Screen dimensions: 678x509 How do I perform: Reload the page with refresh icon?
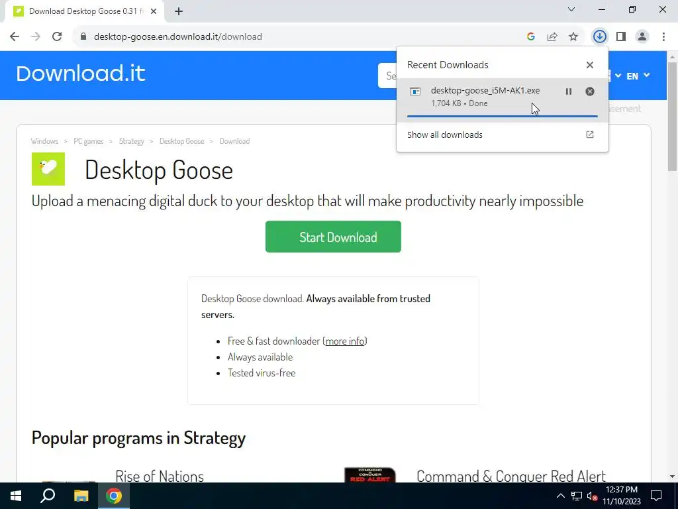(57, 37)
